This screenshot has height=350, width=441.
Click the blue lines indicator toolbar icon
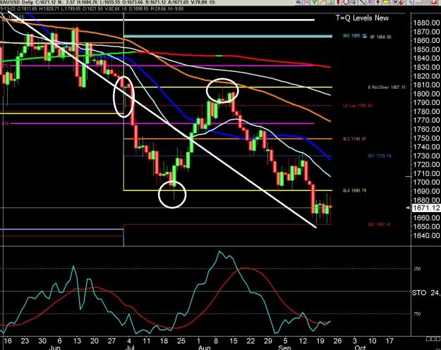pyautogui.click(x=370, y=2)
